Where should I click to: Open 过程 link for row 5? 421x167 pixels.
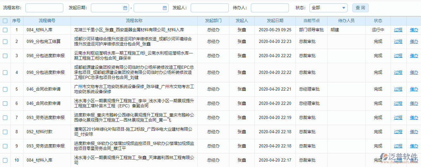398,89
